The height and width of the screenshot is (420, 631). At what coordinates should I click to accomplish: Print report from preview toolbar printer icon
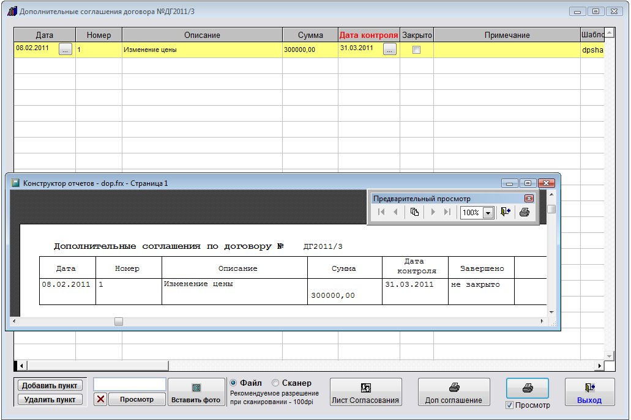point(524,212)
